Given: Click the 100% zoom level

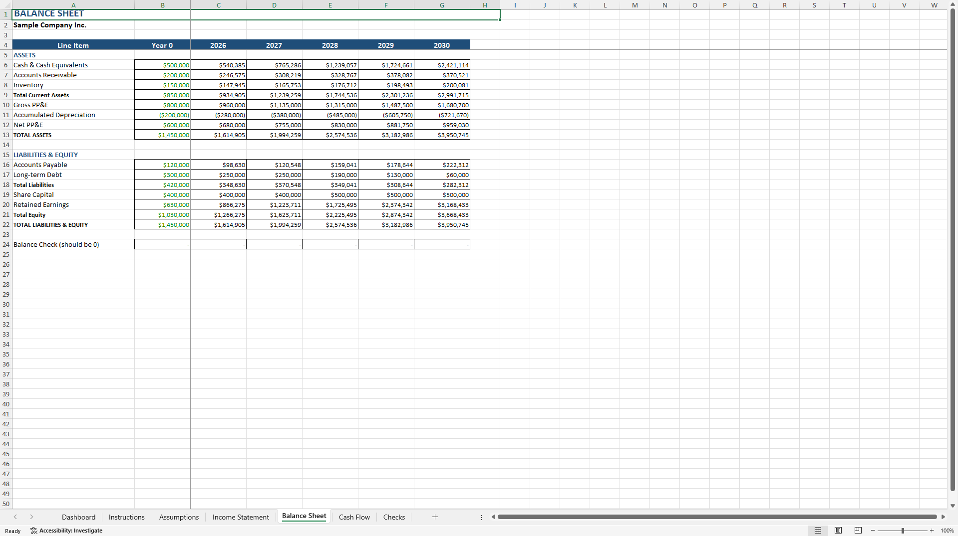Looking at the screenshot, I should pyautogui.click(x=947, y=531).
